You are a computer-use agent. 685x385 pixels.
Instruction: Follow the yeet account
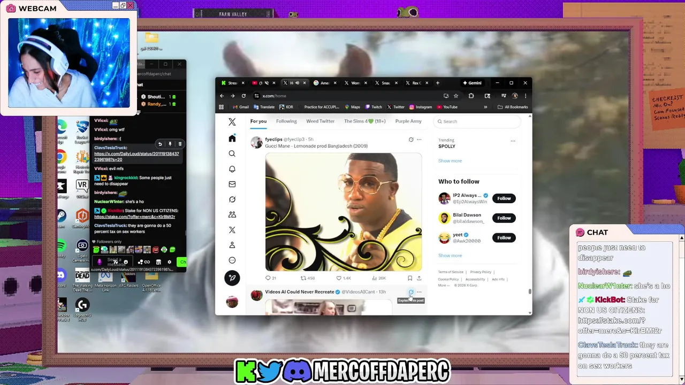[x=504, y=237]
